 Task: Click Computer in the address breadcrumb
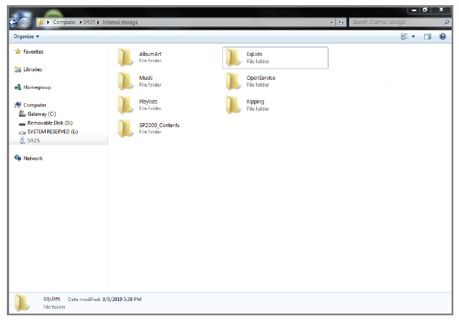pos(64,22)
